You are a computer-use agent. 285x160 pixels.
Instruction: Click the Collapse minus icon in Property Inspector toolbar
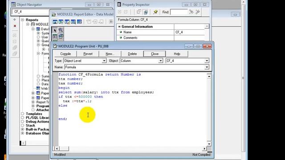[x=126, y=12]
